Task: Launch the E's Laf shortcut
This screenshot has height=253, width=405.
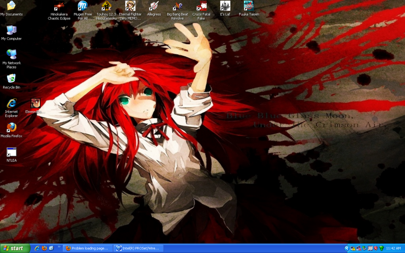Action: pos(225,8)
